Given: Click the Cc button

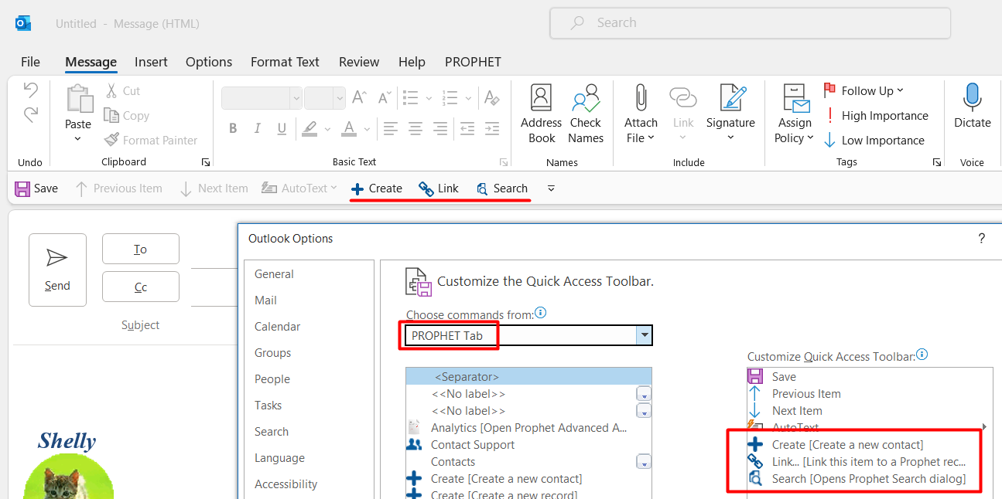Looking at the screenshot, I should point(140,287).
